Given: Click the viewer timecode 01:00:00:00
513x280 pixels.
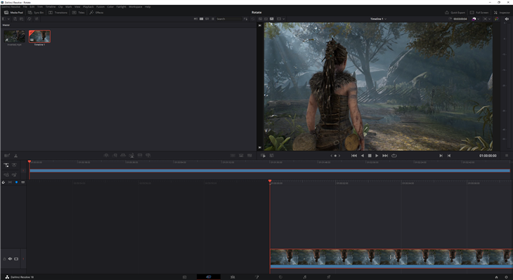Looking at the screenshot, I should click(488, 156).
